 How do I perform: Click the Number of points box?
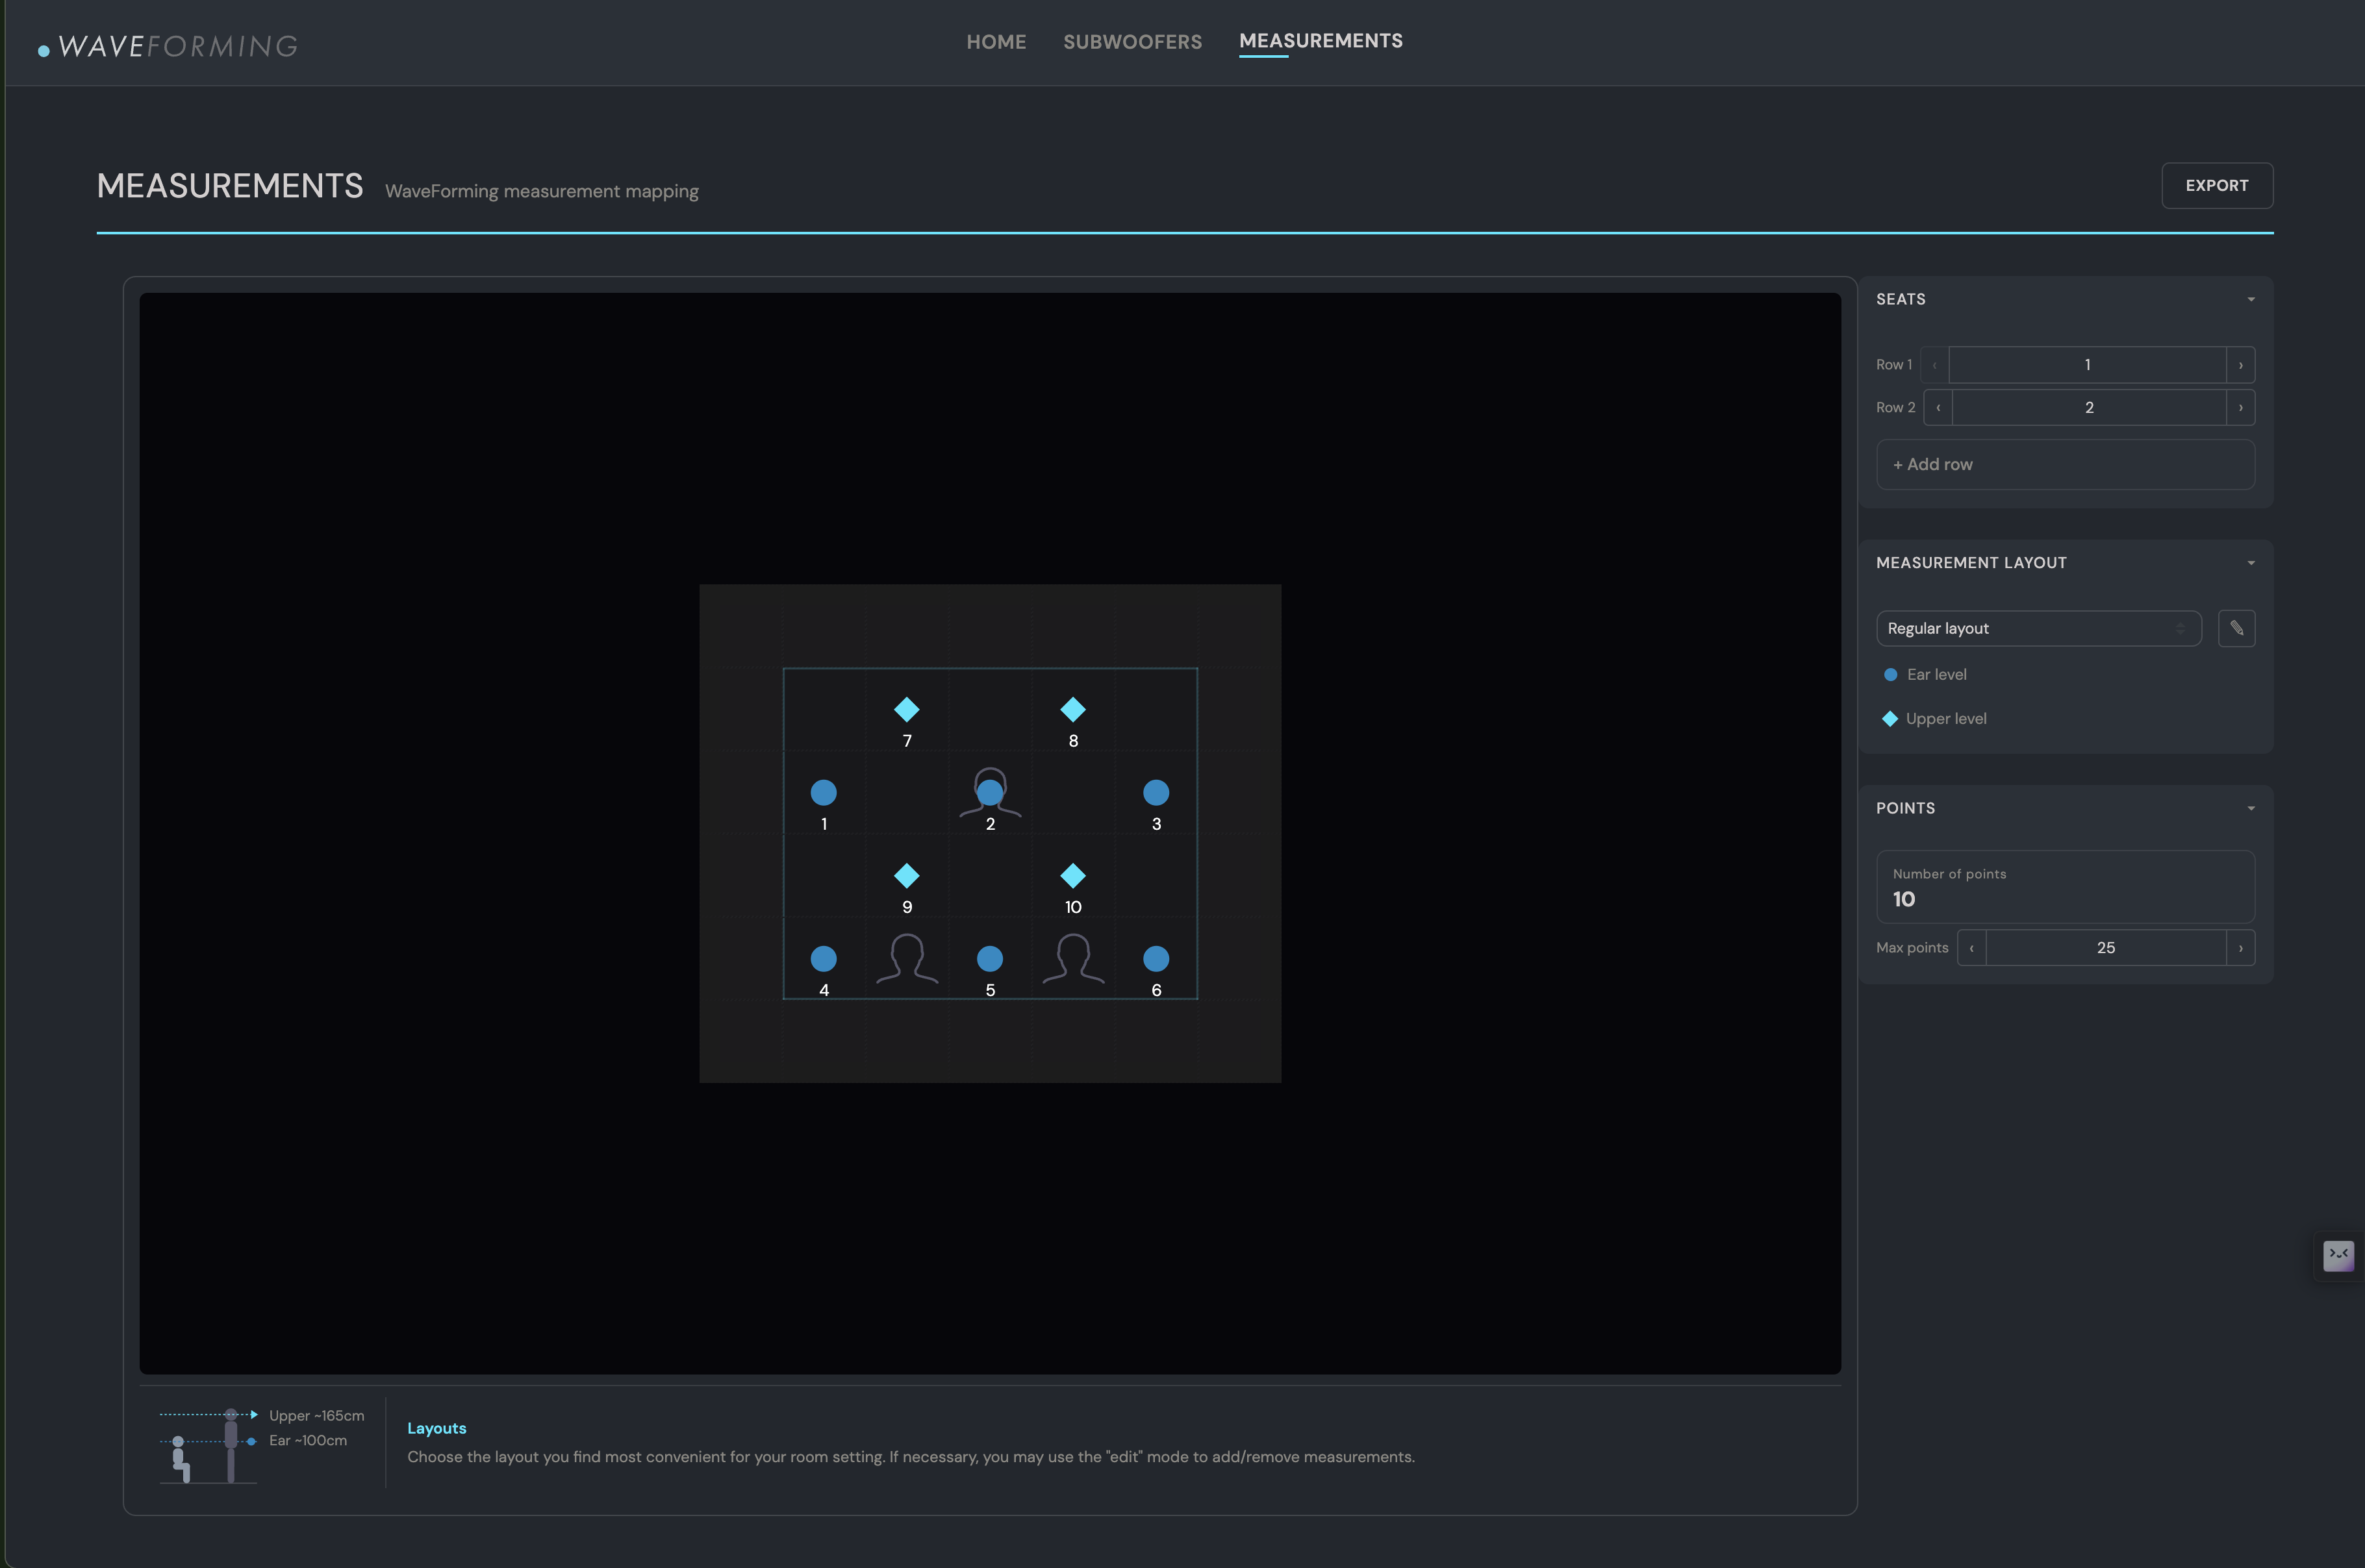[2065, 887]
